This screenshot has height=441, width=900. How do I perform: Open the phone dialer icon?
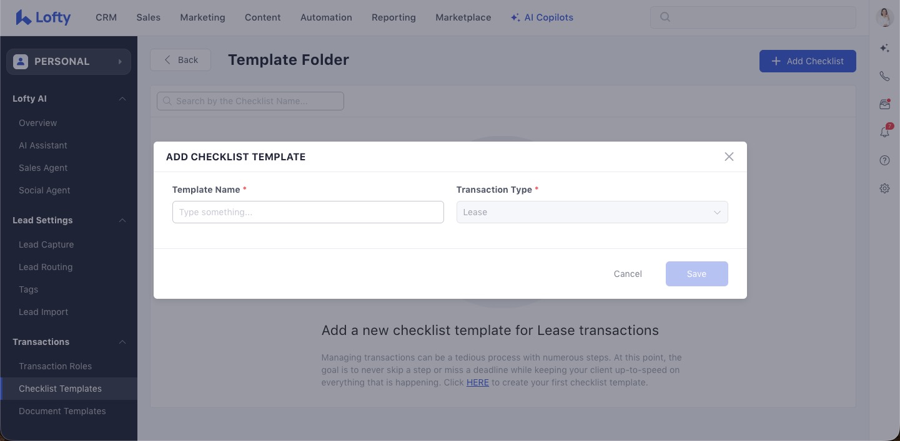(884, 76)
